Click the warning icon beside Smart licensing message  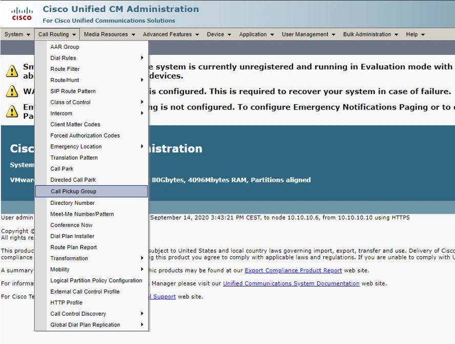12,71
